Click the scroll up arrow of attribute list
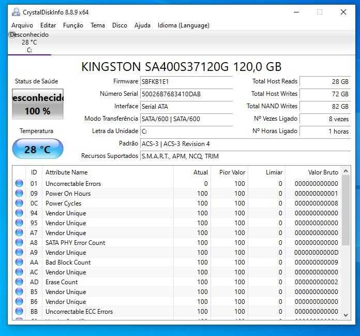The image size is (360, 336). [346, 171]
